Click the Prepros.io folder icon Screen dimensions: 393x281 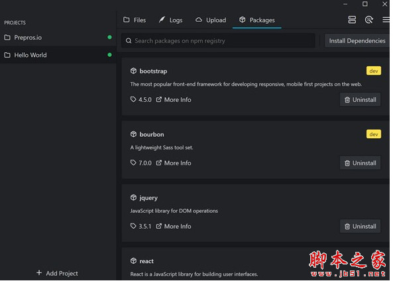[7, 38]
